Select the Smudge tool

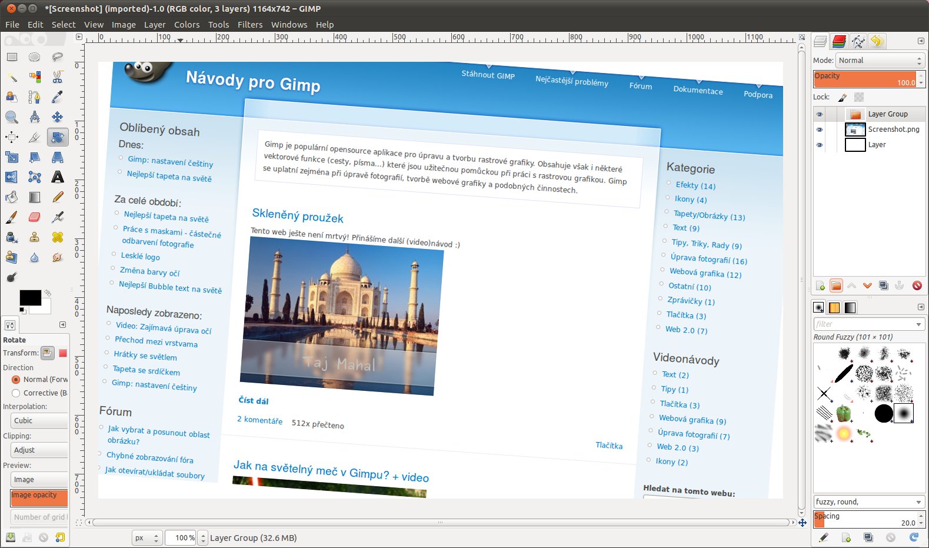pyautogui.click(x=58, y=257)
